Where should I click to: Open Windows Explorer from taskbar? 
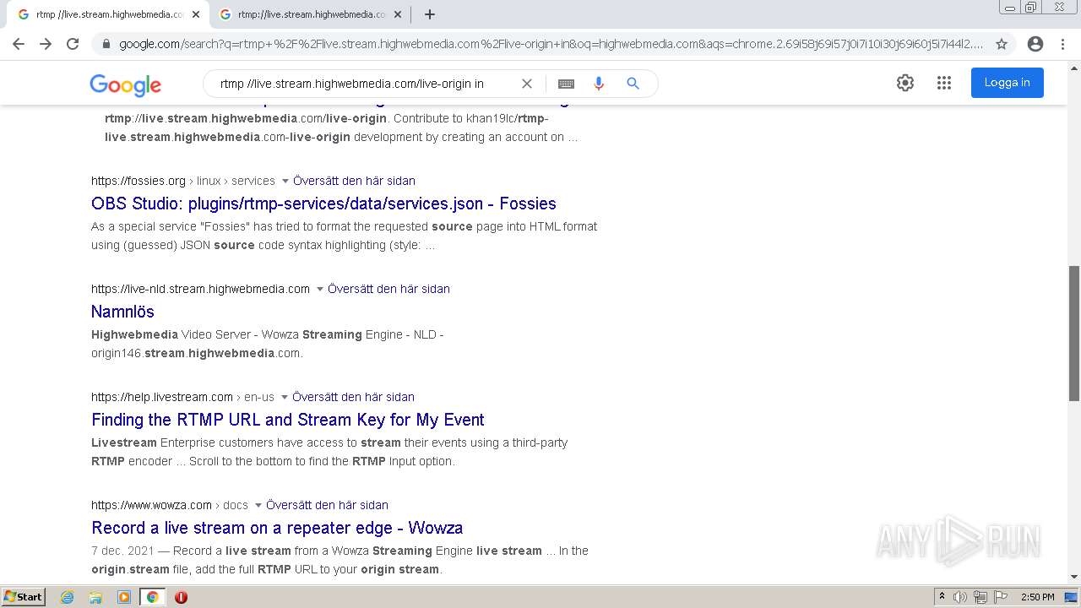(x=95, y=597)
